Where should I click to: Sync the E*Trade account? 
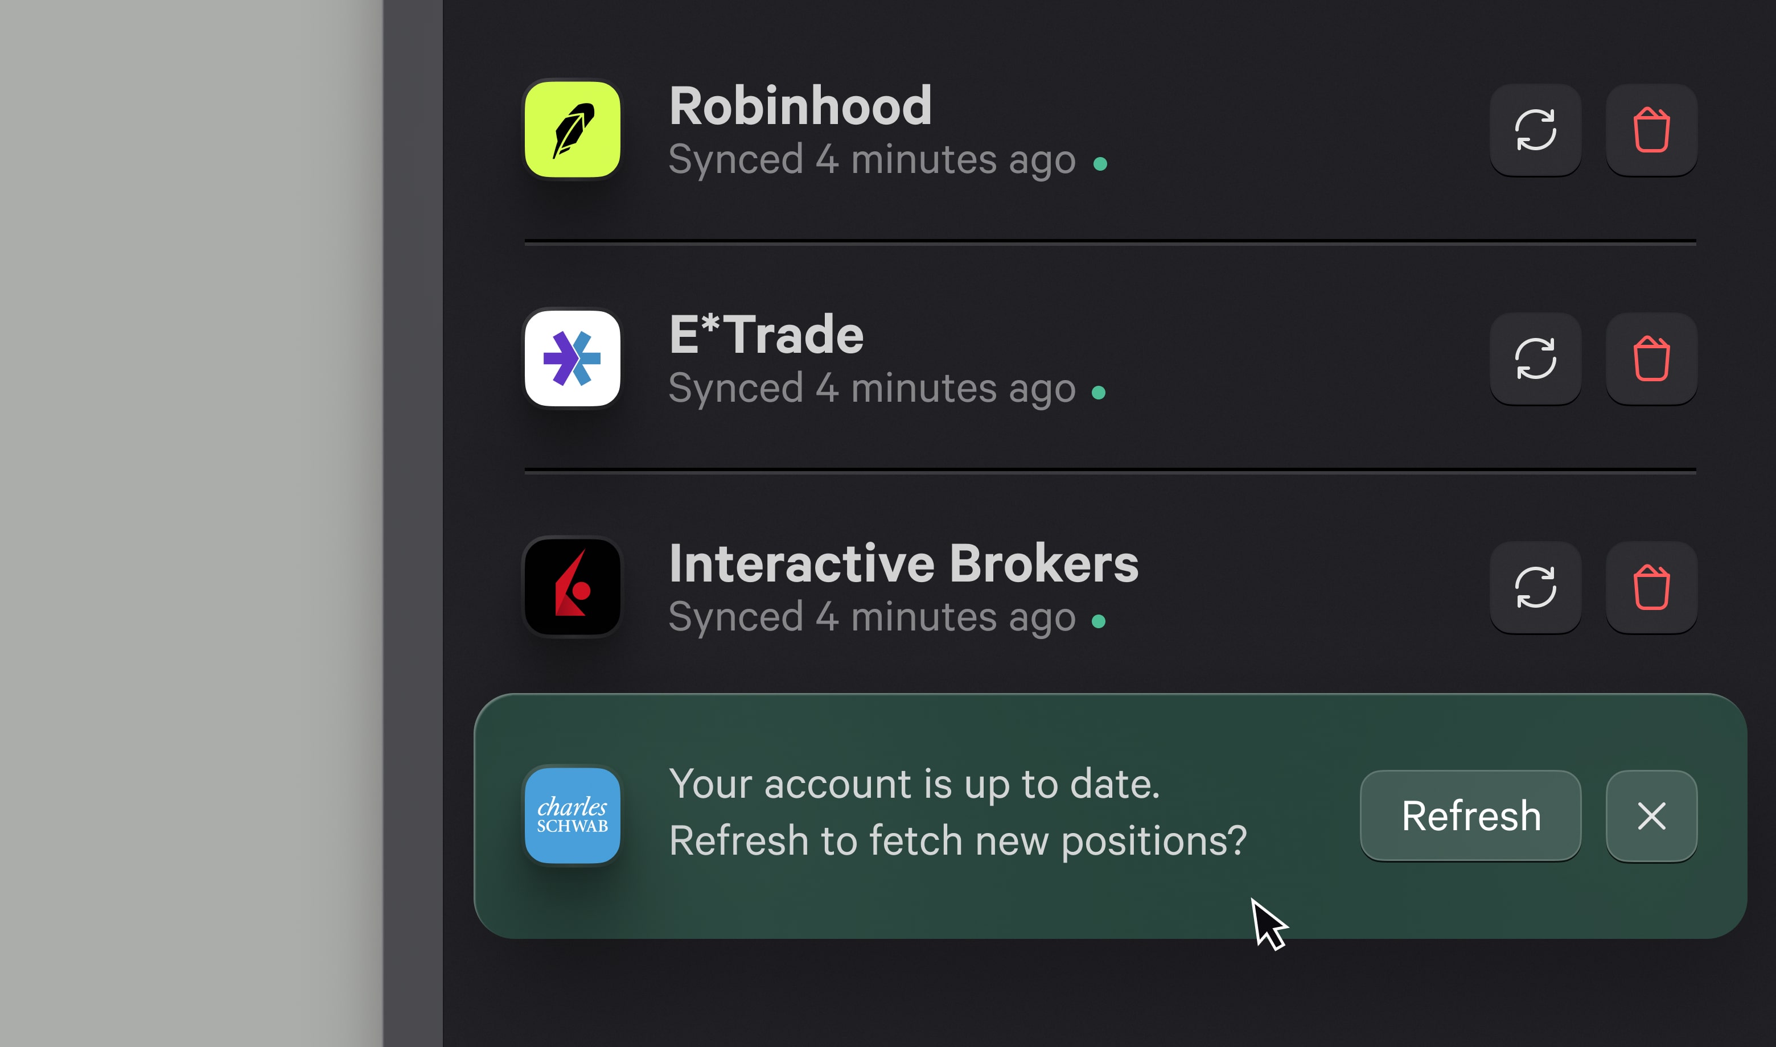[x=1536, y=359]
